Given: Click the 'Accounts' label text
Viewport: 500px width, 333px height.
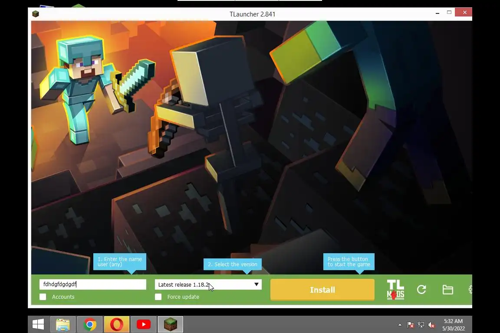Looking at the screenshot, I should pyautogui.click(x=63, y=297).
